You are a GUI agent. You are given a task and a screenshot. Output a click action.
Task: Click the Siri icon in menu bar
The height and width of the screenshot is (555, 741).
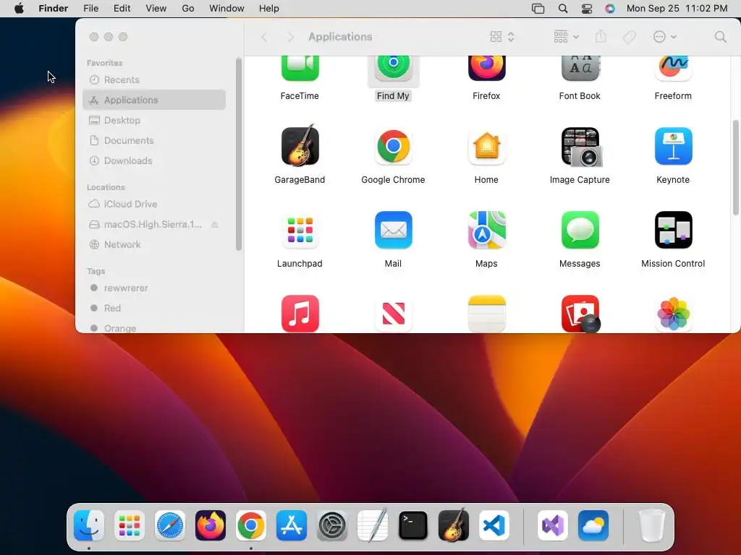pyautogui.click(x=610, y=9)
